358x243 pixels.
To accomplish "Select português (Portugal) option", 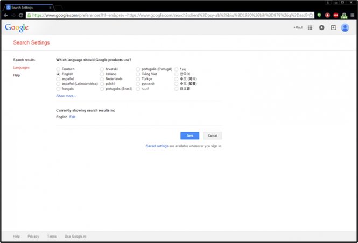I will (138, 69).
